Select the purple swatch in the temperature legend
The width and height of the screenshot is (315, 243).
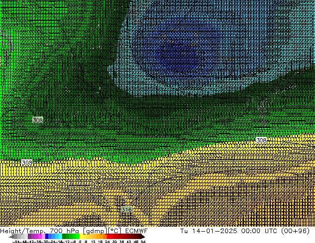point(32,237)
